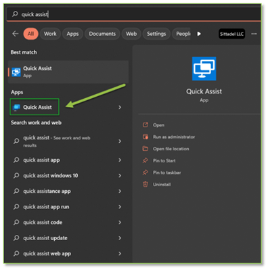Expand chevron for 'quick assist update'
Viewport: 268px width, 270px height.
click(120, 238)
